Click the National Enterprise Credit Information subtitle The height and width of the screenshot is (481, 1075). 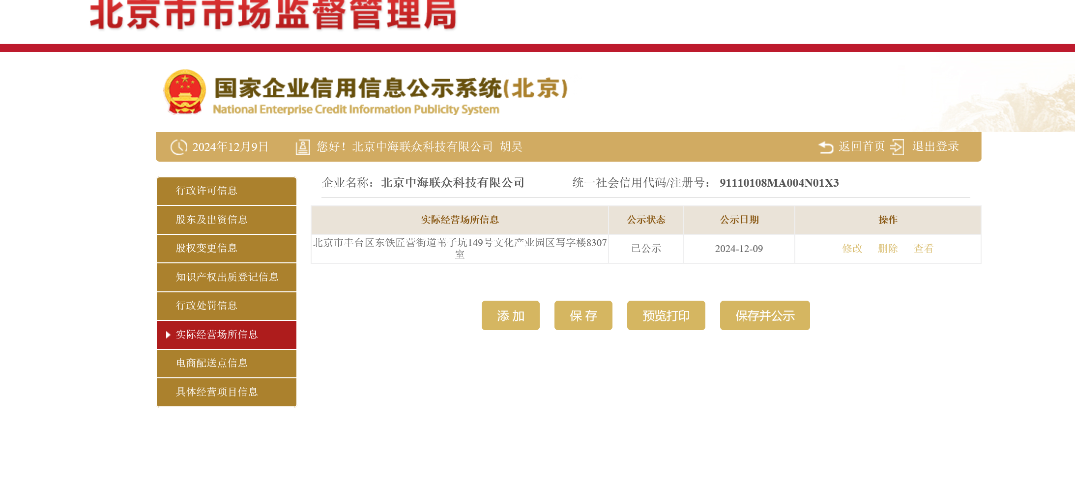356,109
